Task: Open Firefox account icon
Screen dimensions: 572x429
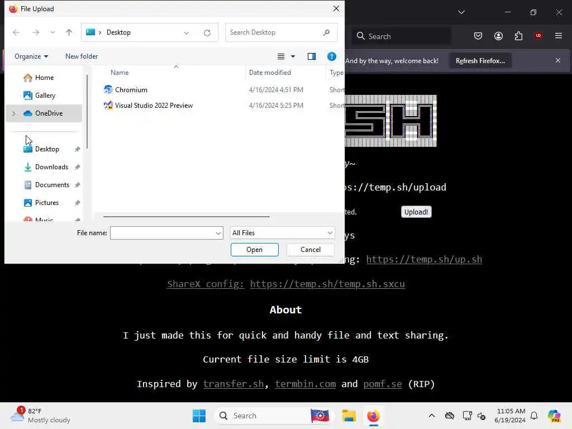Action: 498,36
